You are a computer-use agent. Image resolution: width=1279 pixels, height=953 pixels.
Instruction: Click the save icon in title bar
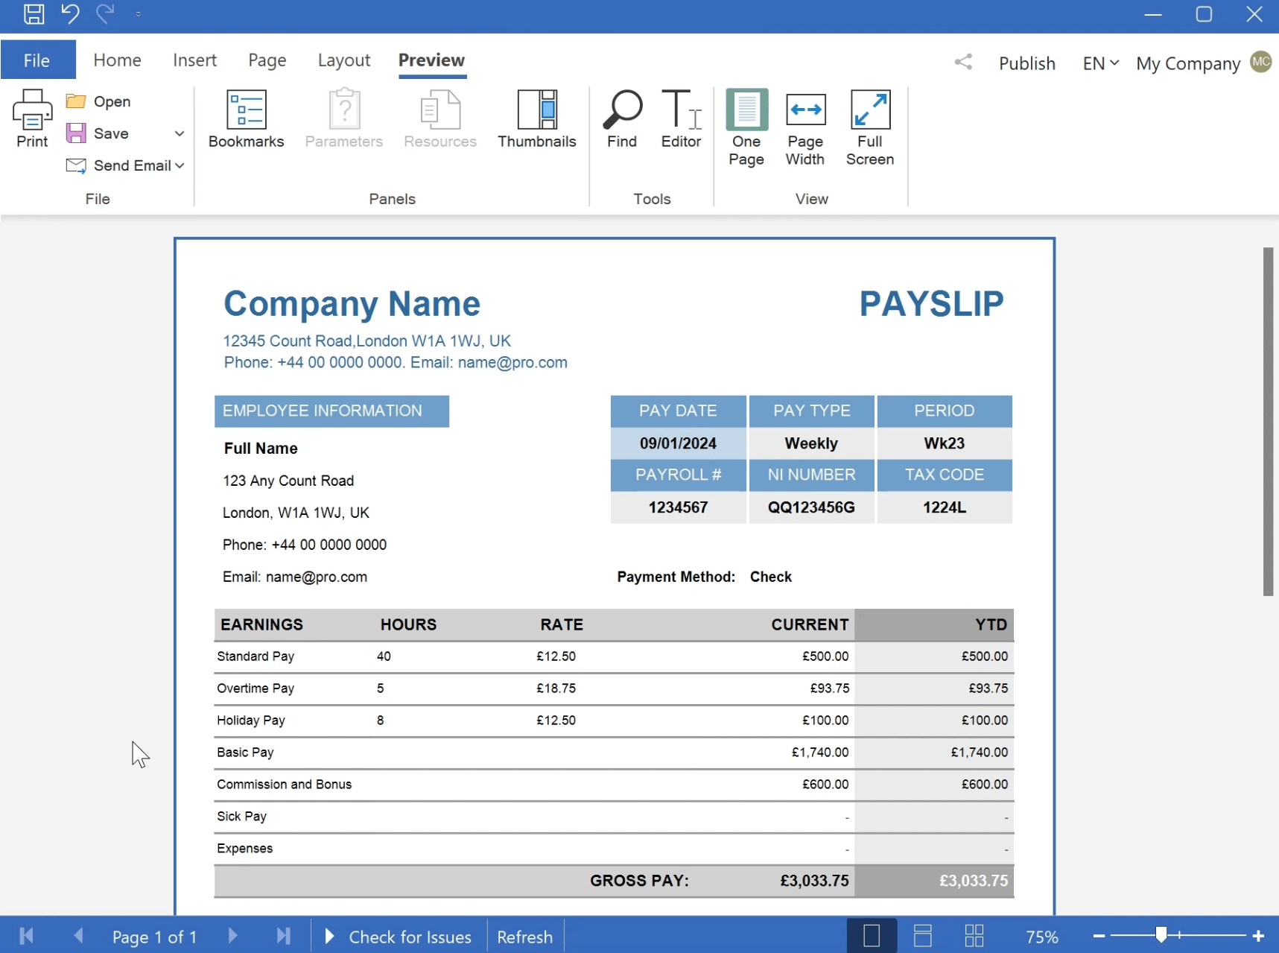tap(34, 14)
